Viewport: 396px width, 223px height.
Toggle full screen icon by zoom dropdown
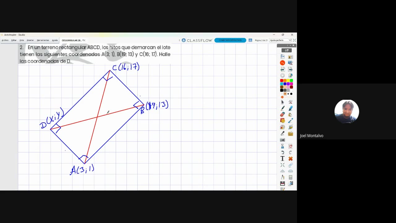[294, 40]
